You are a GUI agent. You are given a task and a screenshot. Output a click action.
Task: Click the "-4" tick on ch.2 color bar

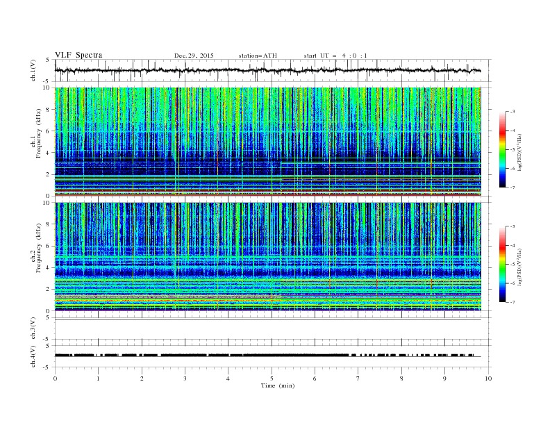[512, 245]
